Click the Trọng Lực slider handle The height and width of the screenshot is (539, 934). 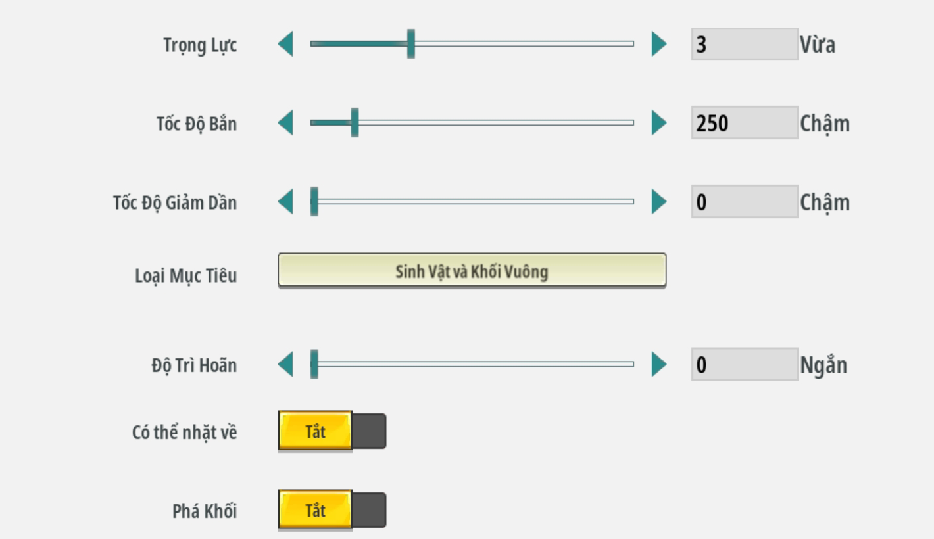click(411, 44)
